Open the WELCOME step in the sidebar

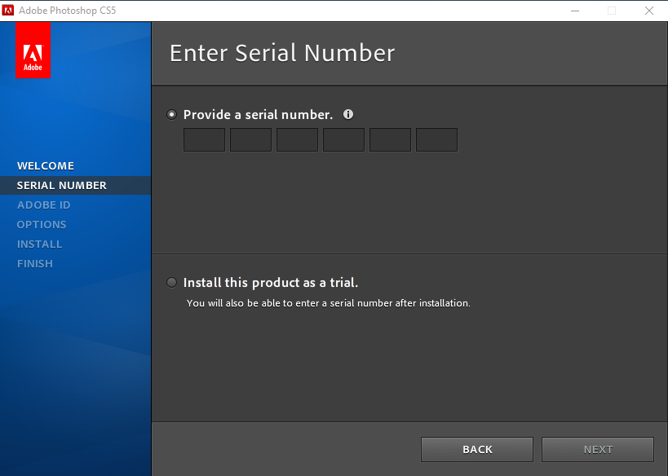(46, 166)
